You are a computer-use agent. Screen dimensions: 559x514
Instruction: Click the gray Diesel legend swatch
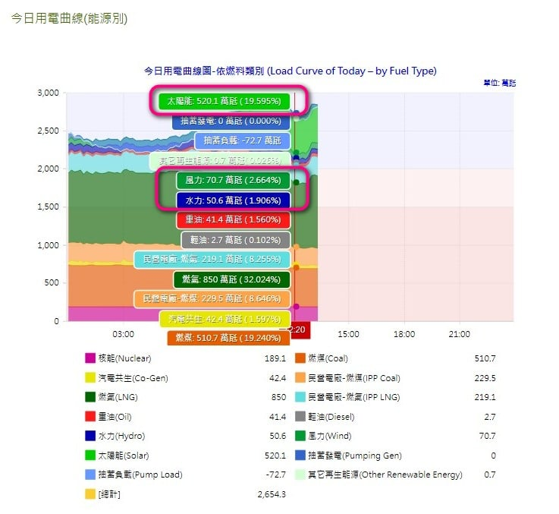point(300,417)
